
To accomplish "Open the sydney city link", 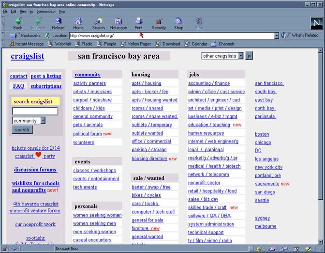I will [263, 218].
